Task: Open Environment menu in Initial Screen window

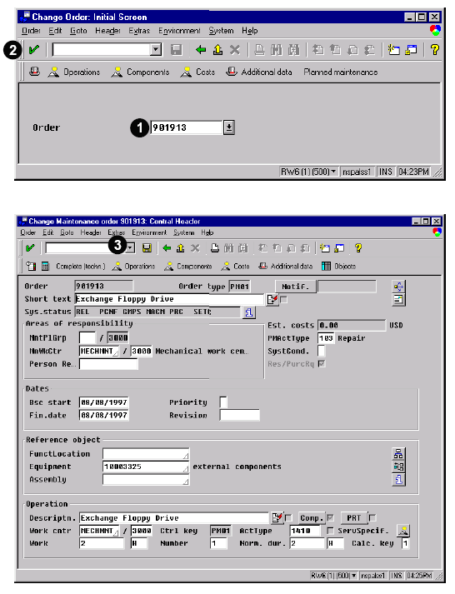Action: tap(179, 31)
